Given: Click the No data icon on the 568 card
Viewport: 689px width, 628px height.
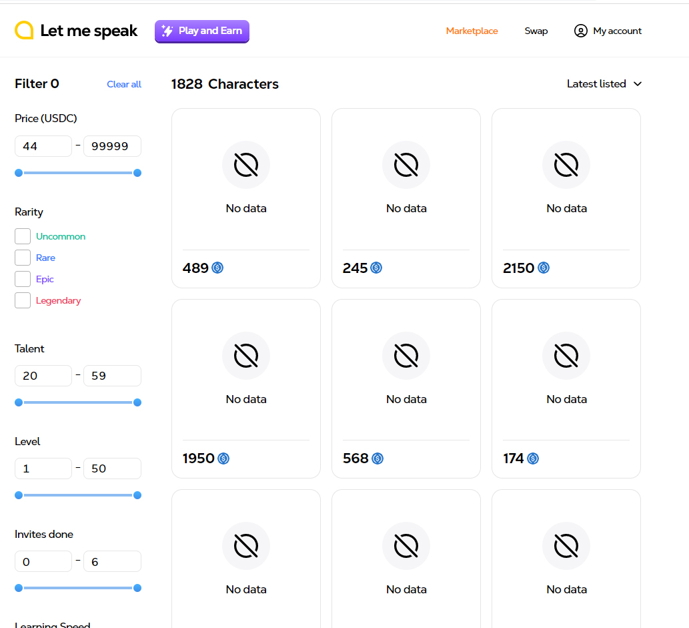Looking at the screenshot, I should 406,356.
